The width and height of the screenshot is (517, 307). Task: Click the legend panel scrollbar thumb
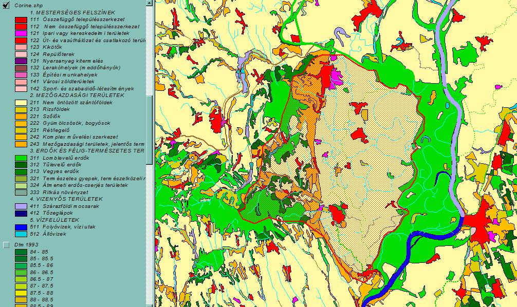[150, 128]
